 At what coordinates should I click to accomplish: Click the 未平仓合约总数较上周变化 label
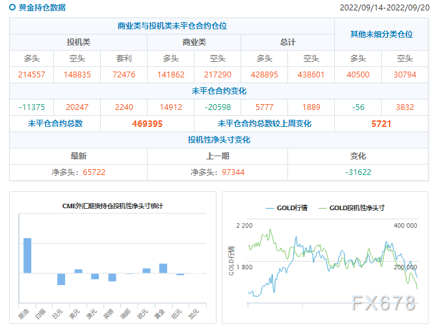pyautogui.click(x=265, y=124)
